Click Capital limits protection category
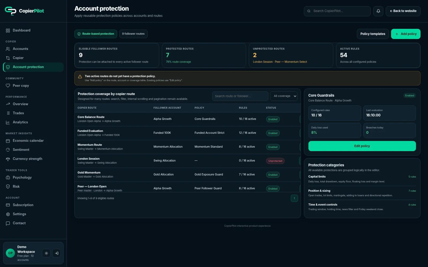The image size is (428, 267). [362, 179]
